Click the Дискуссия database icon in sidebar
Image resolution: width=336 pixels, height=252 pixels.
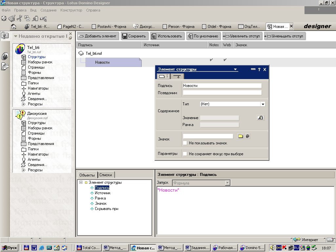coord(20,115)
